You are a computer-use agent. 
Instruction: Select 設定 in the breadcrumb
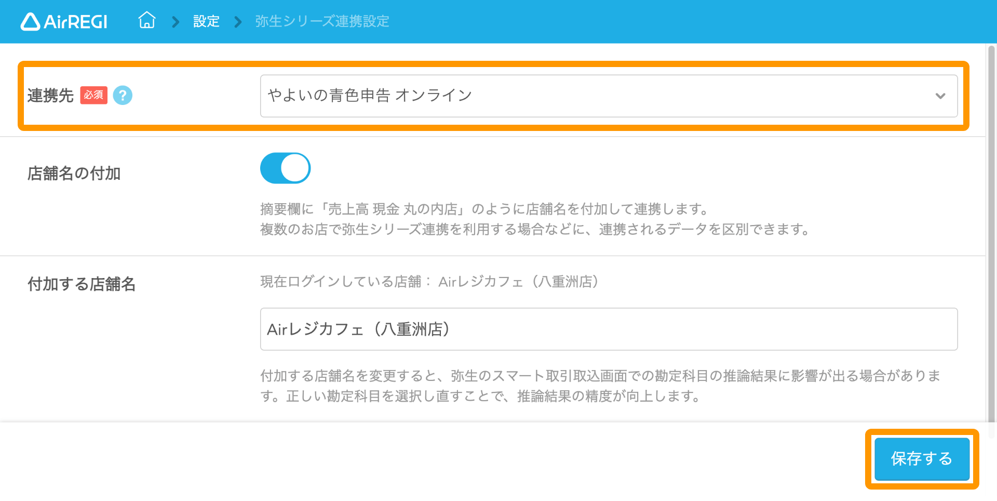tap(206, 21)
